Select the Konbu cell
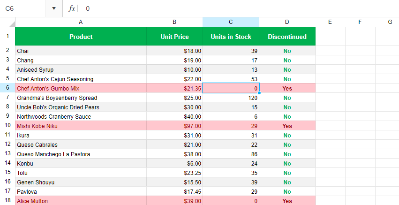Image resolution: width=399 pixels, height=205 pixels. click(81, 164)
